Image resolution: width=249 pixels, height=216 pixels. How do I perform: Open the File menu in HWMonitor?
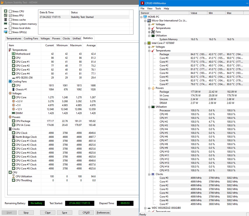coord(142,8)
